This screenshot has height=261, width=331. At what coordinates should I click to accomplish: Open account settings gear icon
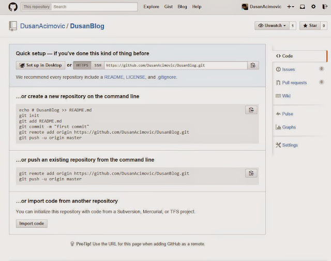[313, 7]
